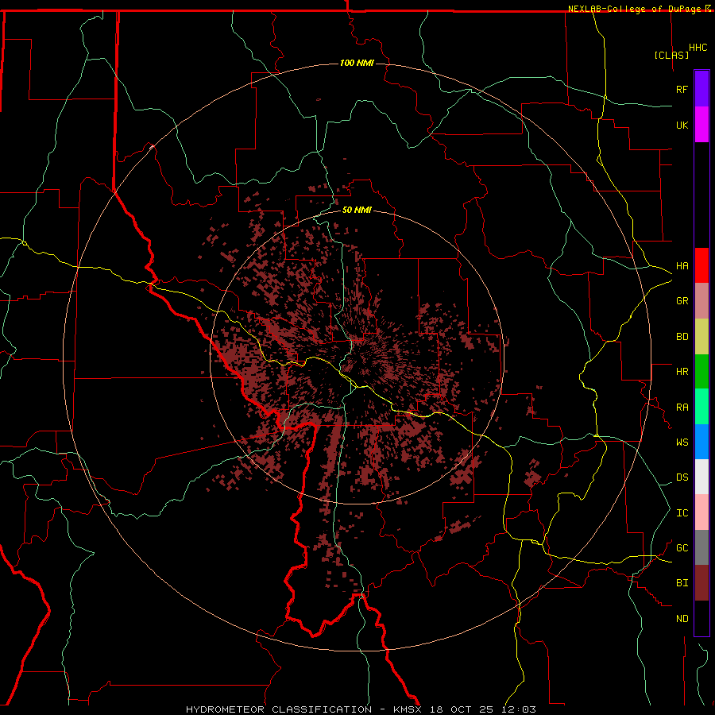Click the BD legend label
Screen dimensions: 715x715
point(682,337)
